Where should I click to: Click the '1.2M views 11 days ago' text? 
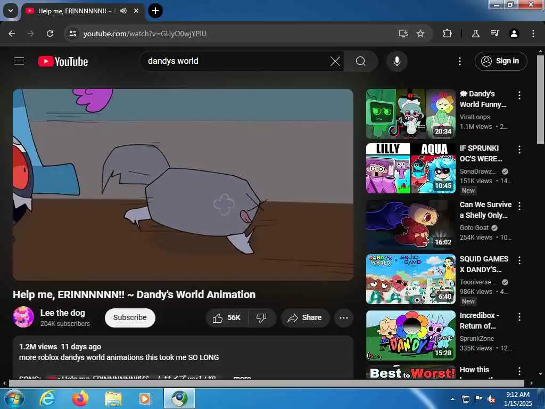60,347
